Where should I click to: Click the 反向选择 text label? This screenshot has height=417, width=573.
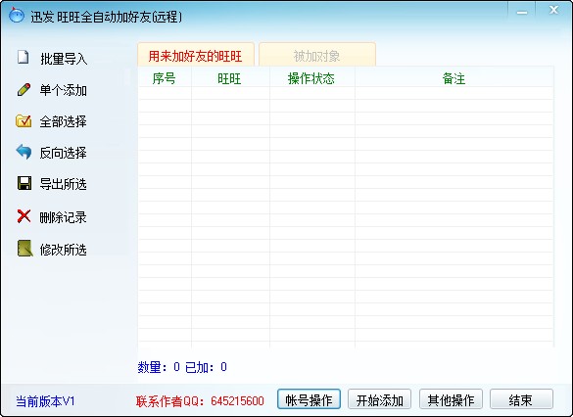pyautogui.click(x=64, y=153)
